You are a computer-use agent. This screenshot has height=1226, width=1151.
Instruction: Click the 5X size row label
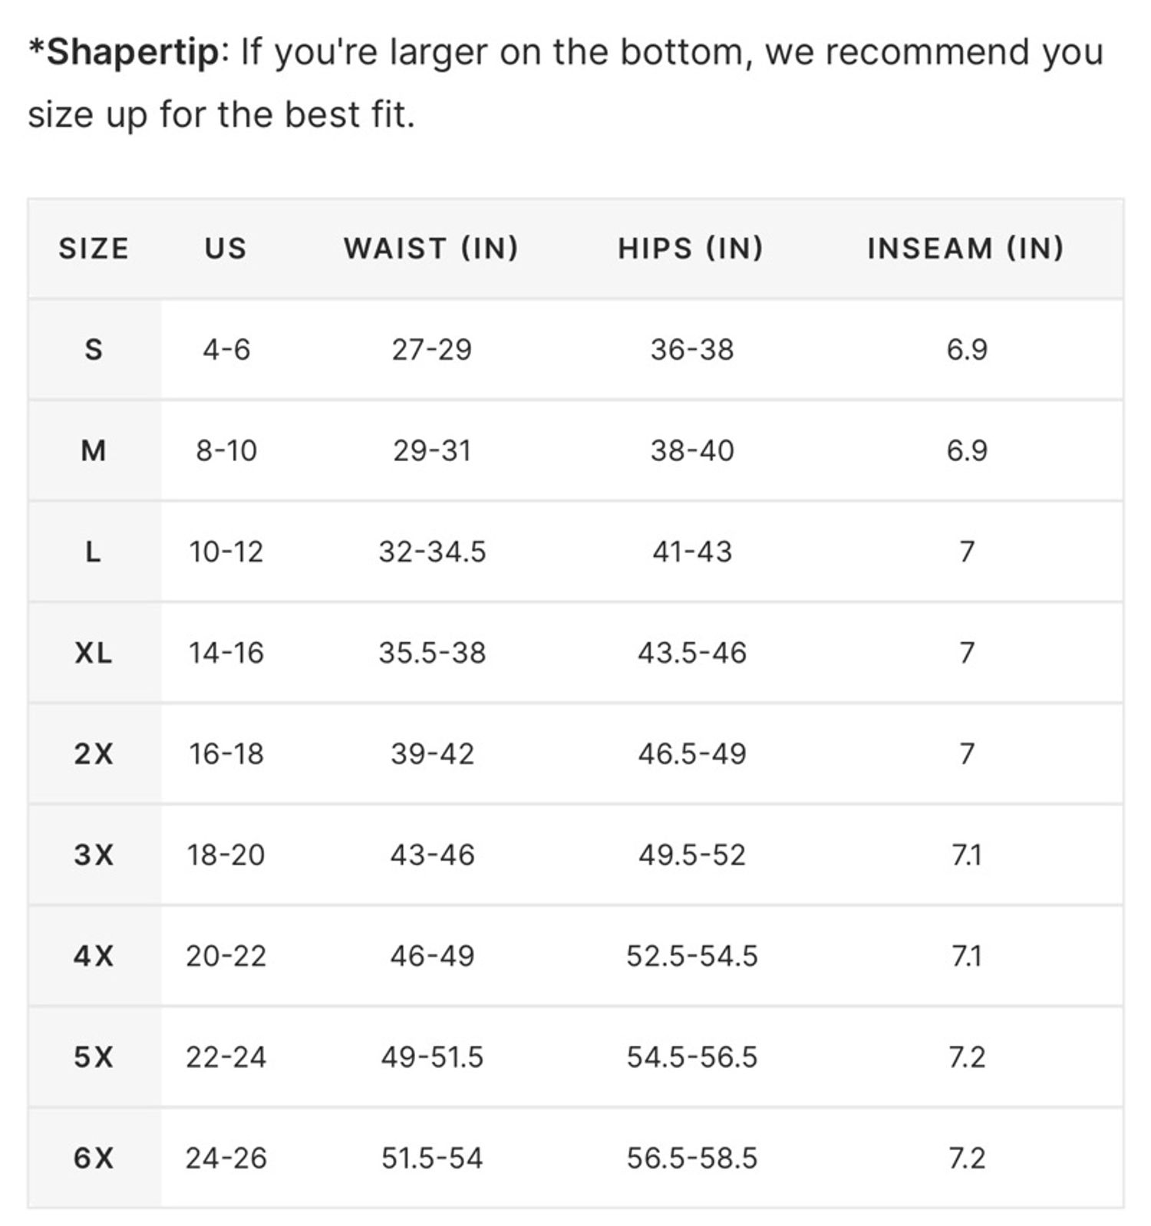(94, 1057)
